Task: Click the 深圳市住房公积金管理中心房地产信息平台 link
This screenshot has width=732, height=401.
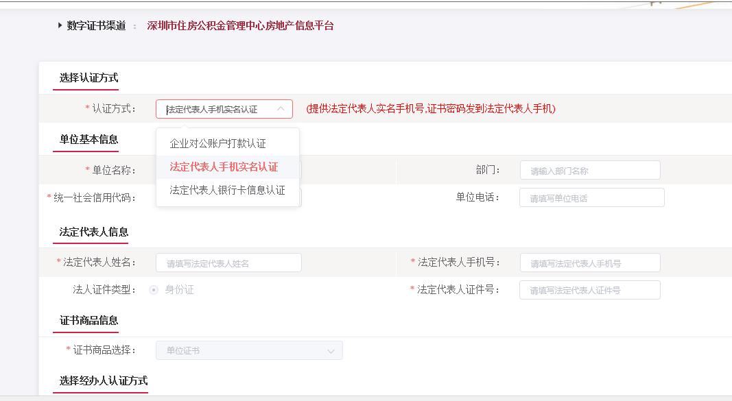Action: click(x=240, y=26)
